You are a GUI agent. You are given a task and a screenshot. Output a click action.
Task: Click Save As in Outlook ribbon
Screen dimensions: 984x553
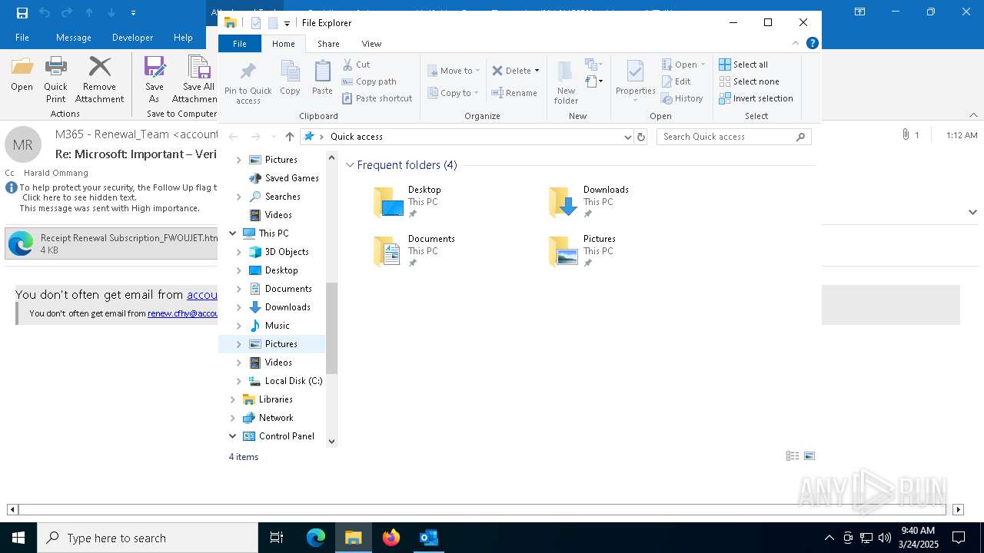155,80
